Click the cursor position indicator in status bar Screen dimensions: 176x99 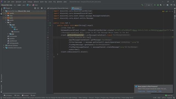(x=155, y=98)
